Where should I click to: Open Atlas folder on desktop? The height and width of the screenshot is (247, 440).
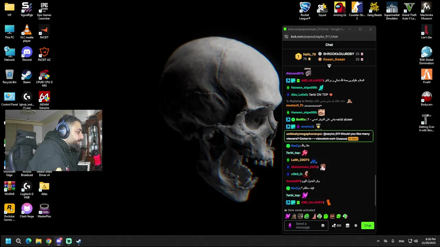44,188
